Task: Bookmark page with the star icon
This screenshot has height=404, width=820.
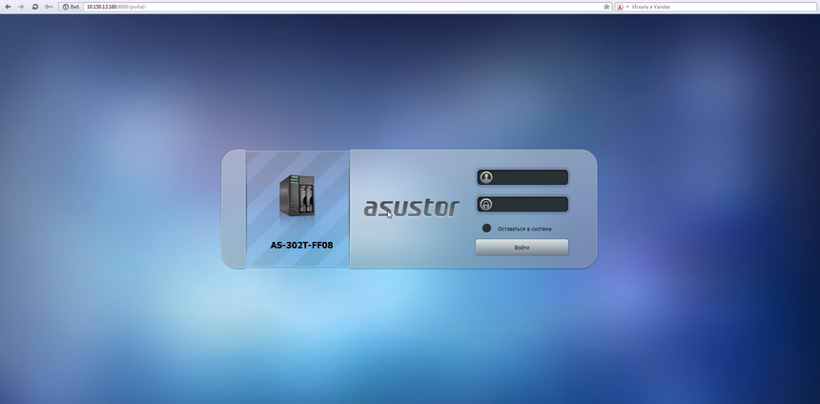Action: pyautogui.click(x=606, y=7)
